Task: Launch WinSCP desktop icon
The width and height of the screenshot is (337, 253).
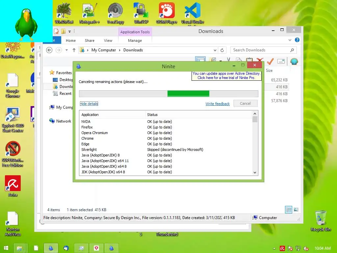Action: click(x=141, y=13)
